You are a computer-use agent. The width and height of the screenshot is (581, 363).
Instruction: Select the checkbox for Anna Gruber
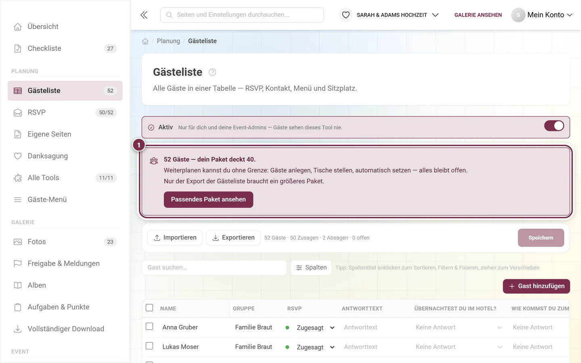149,326
